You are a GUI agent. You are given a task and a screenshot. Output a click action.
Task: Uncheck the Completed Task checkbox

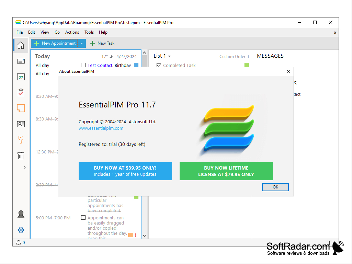coord(159,65)
